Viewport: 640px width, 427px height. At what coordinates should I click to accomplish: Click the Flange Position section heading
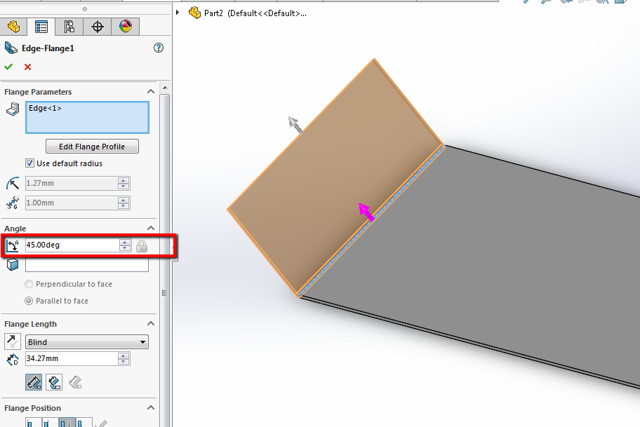tap(33, 408)
